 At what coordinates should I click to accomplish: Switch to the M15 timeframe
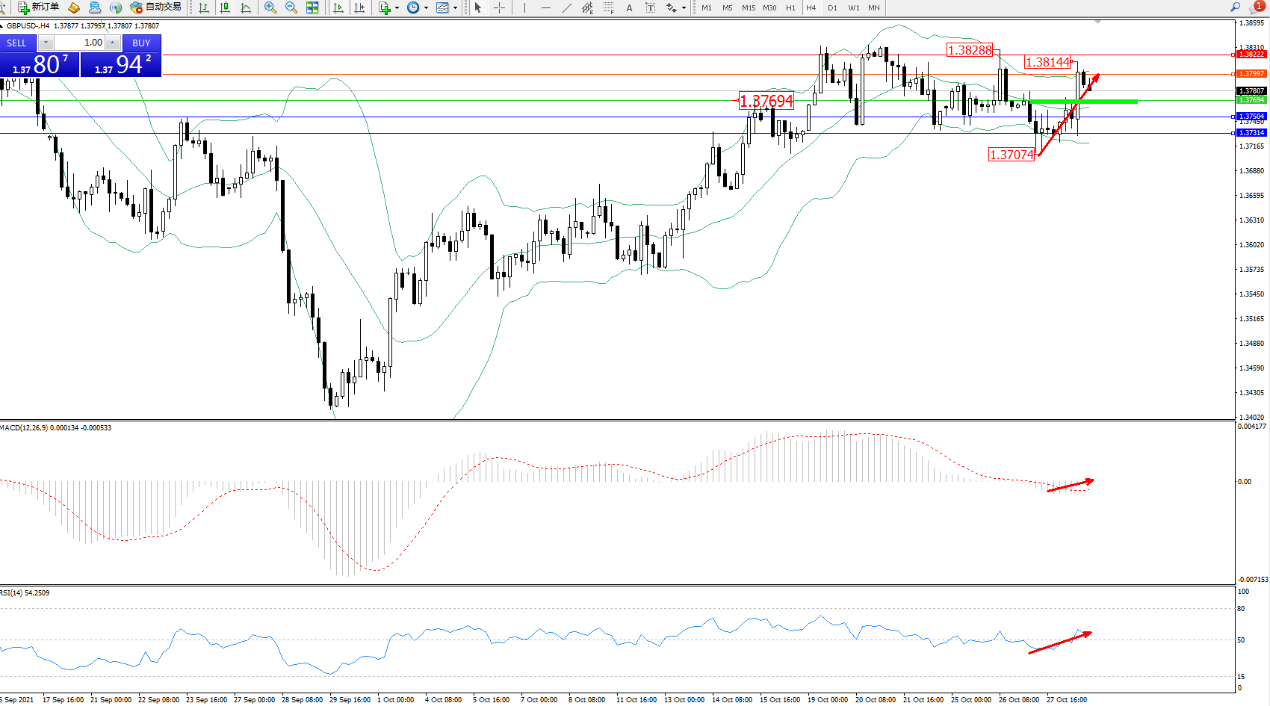pyautogui.click(x=749, y=7)
